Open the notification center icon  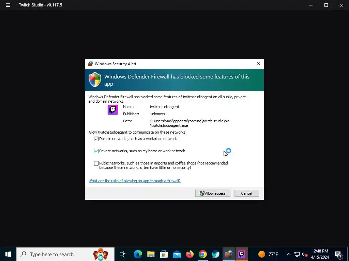[338, 255]
